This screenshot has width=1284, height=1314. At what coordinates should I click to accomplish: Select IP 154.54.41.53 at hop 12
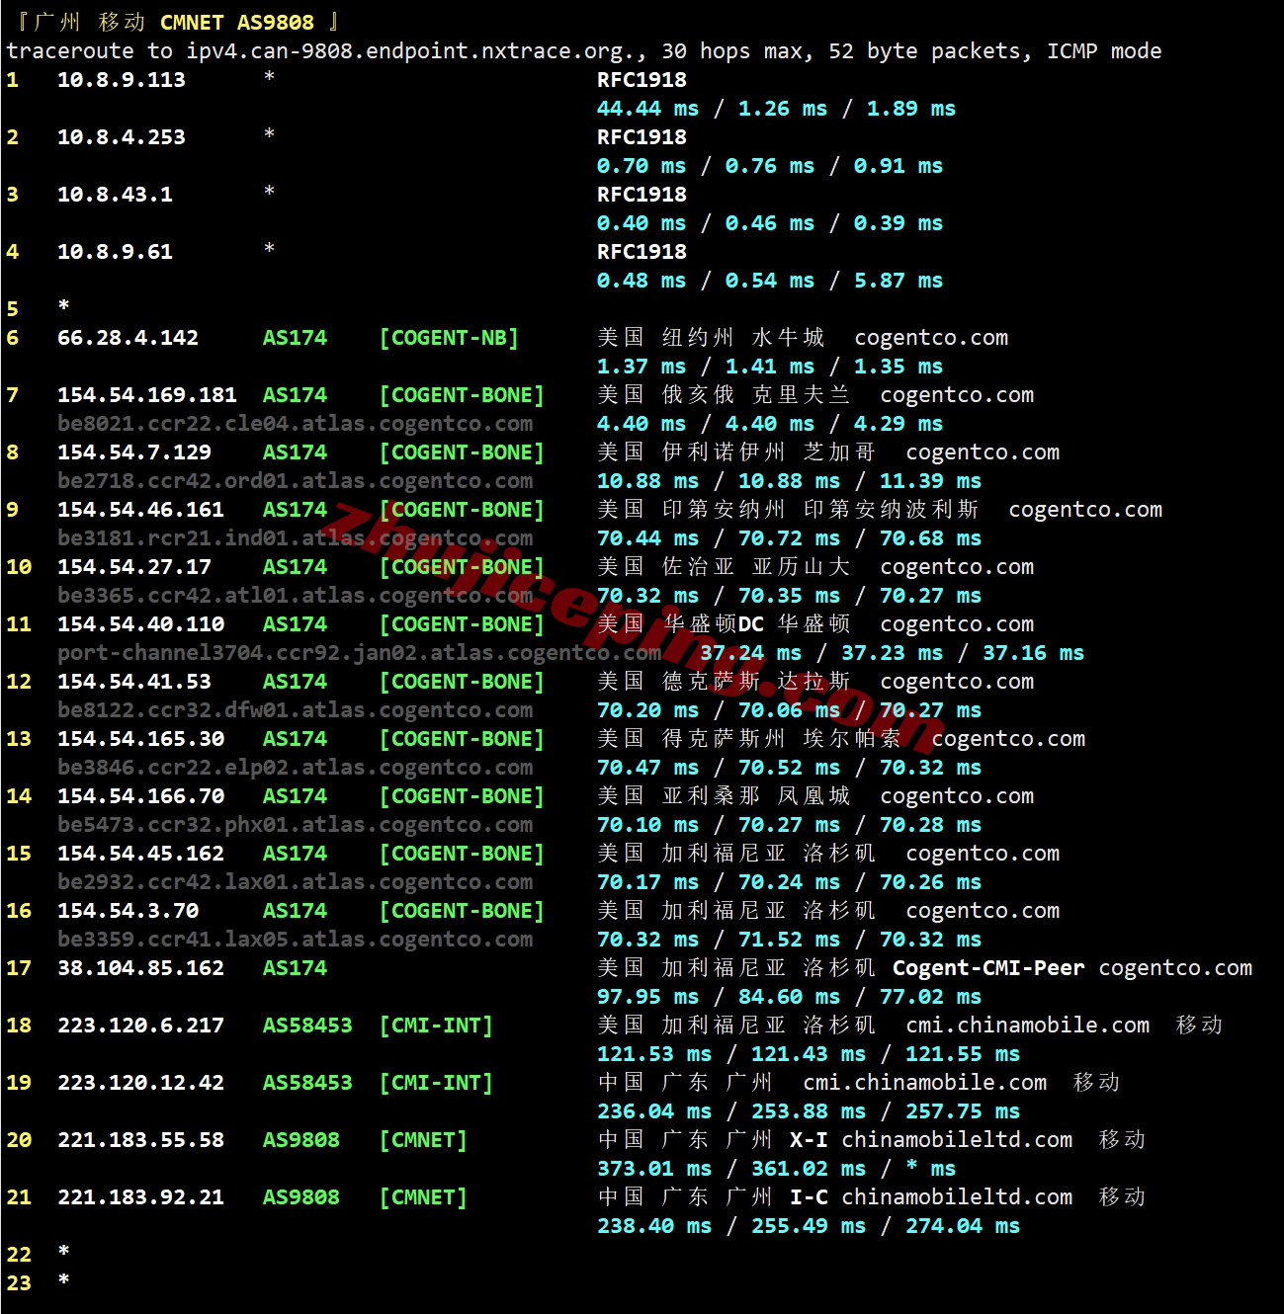[134, 682]
